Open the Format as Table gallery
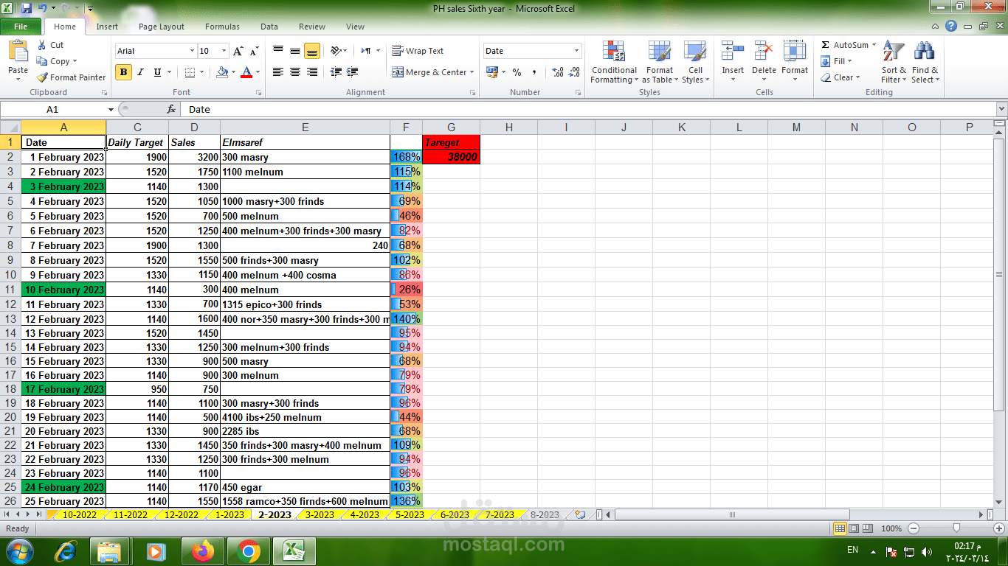 click(659, 62)
